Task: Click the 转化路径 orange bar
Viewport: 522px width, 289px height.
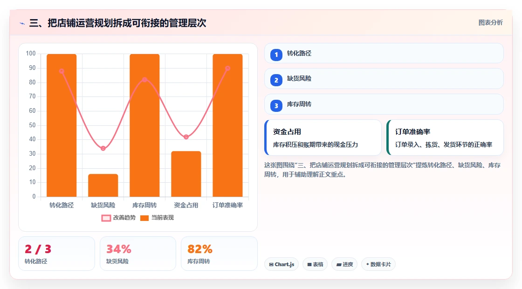Action: pos(62,125)
